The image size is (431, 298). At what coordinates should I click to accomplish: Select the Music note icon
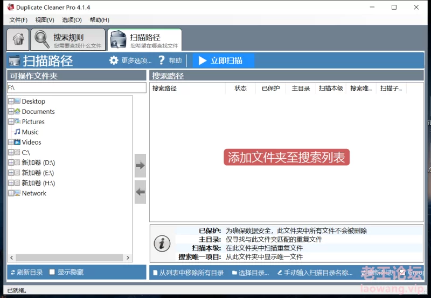click(x=17, y=132)
